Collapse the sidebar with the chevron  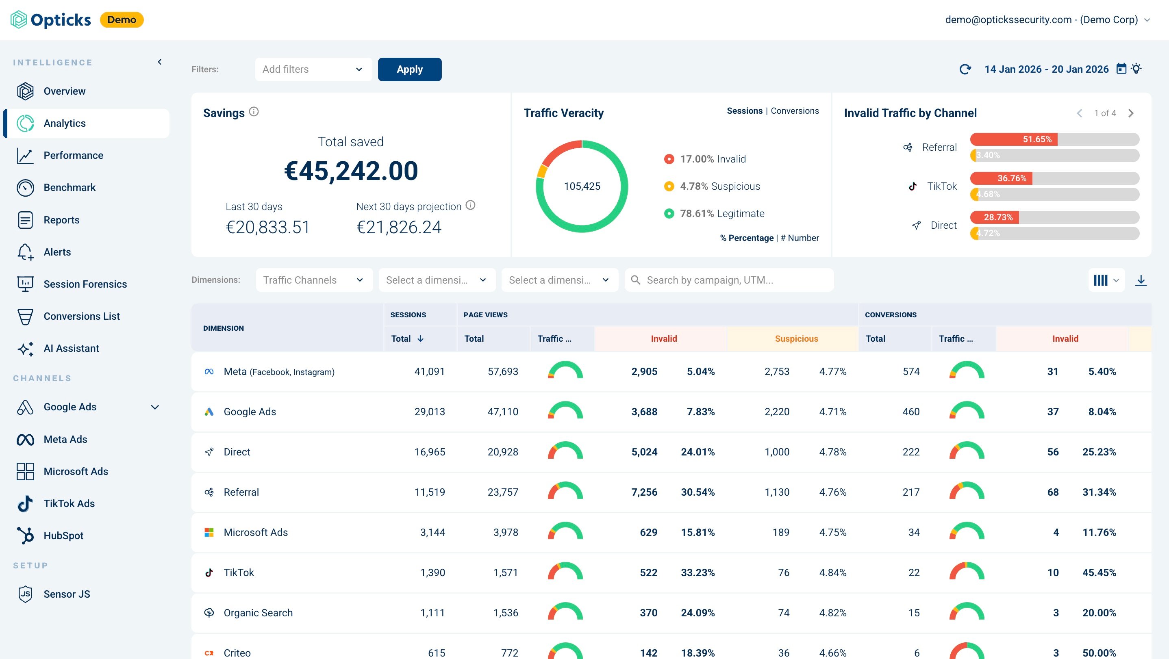coord(160,62)
